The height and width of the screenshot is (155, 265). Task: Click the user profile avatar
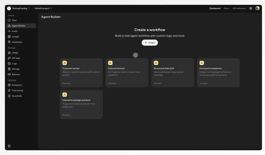(x=257, y=8)
